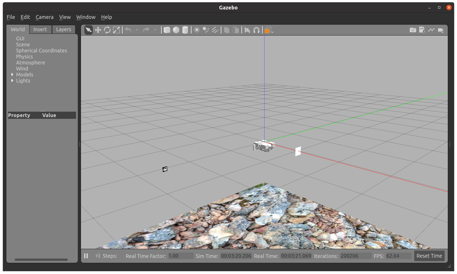The image size is (457, 274).
Task: Switch to the Insert tab
Action: pos(40,29)
